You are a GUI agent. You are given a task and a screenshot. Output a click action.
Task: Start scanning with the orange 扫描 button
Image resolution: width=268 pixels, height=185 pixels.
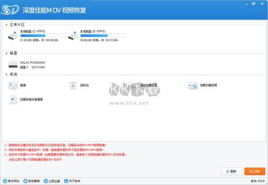[x=255, y=171]
